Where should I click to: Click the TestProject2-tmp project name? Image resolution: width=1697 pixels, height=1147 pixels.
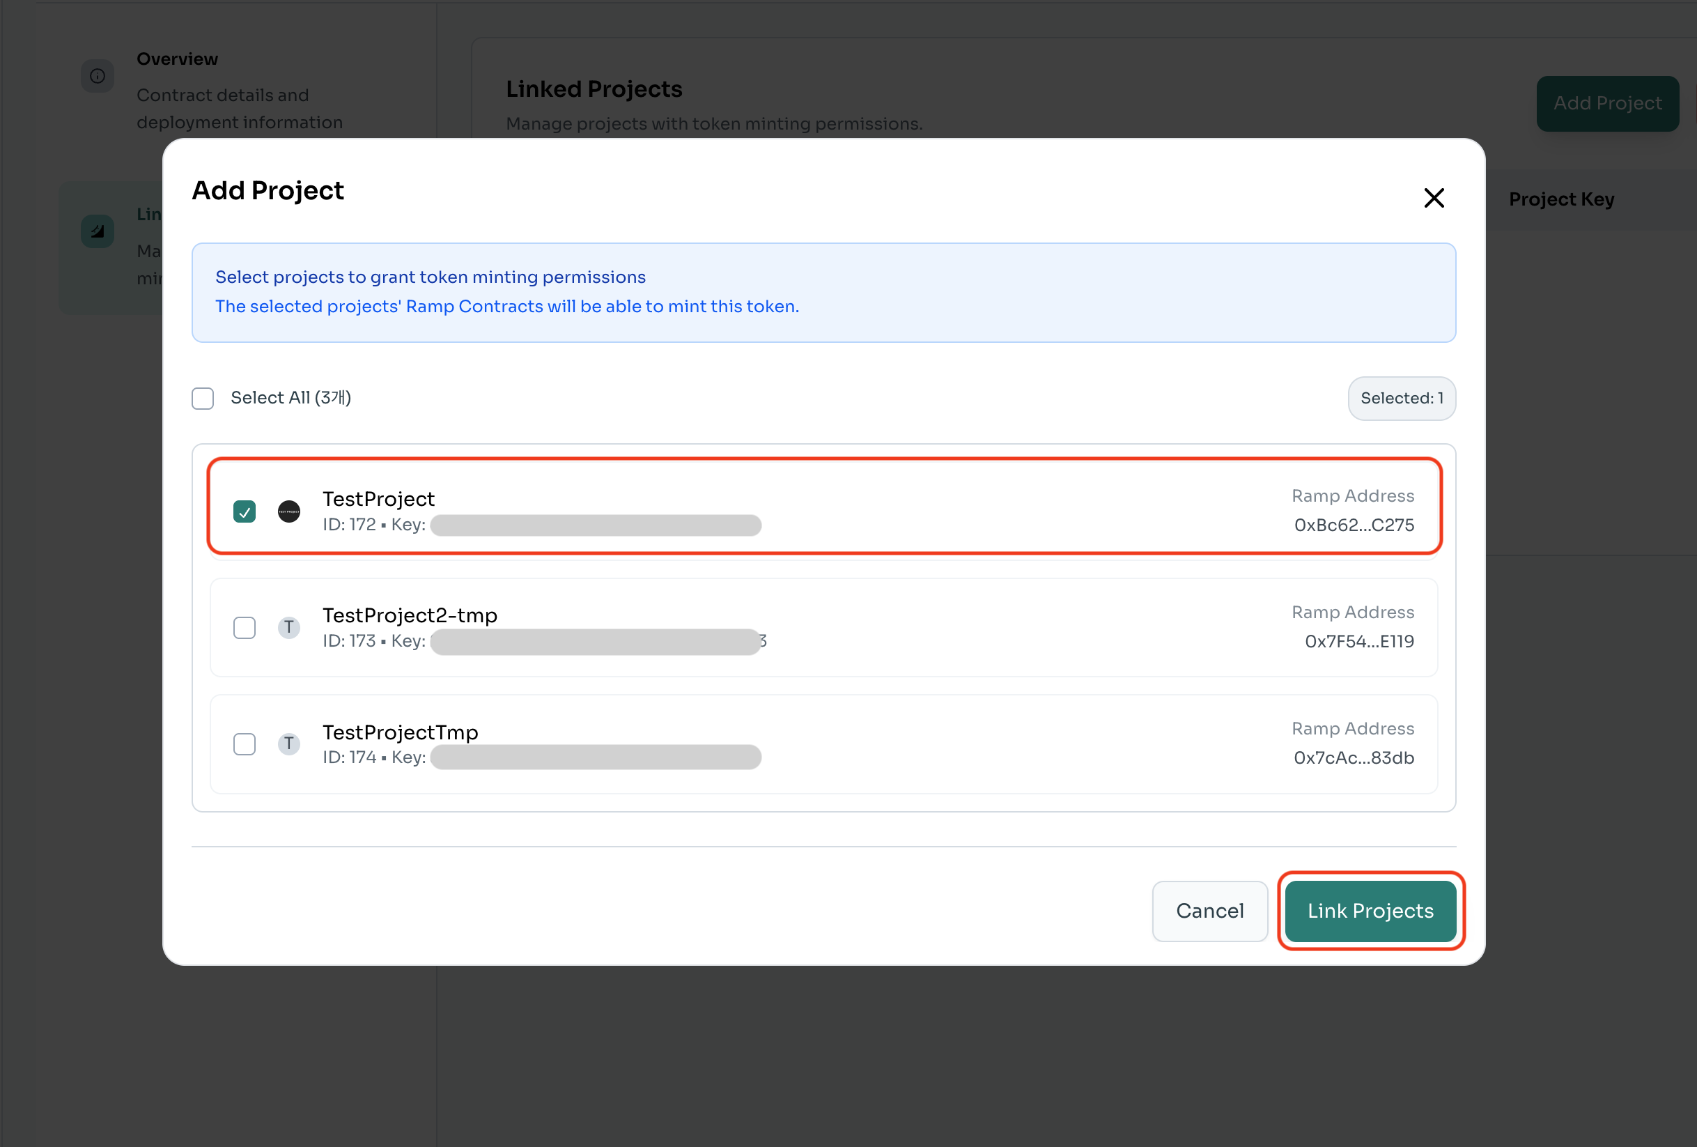coord(410,615)
